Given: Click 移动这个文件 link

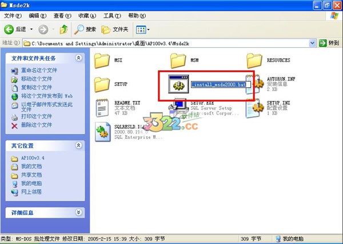Looking at the screenshot, I should tap(37, 79).
